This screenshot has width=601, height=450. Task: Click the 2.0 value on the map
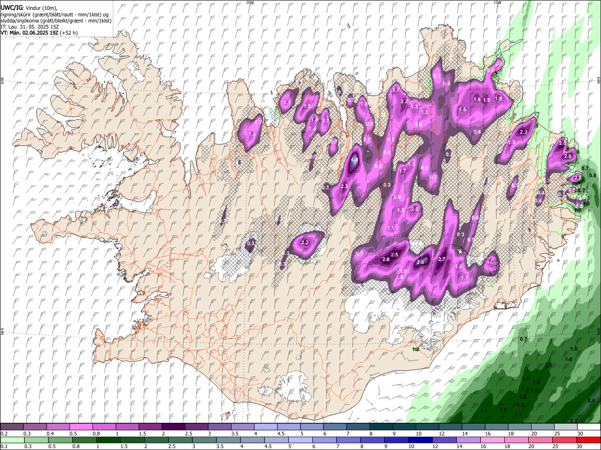415,209
